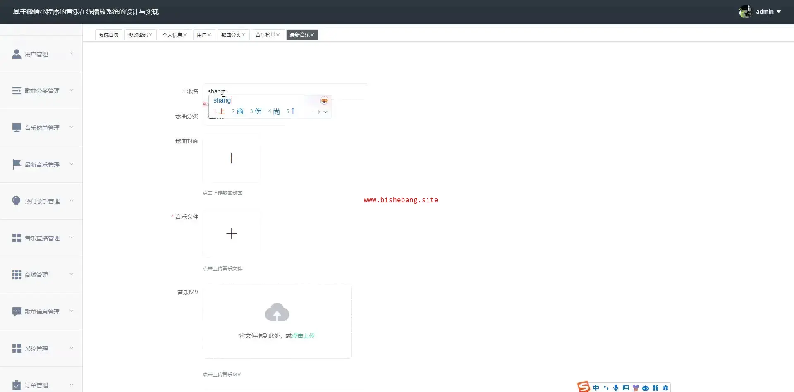Open the admin account dropdown arrow
This screenshot has width=794, height=392.
click(779, 12)
